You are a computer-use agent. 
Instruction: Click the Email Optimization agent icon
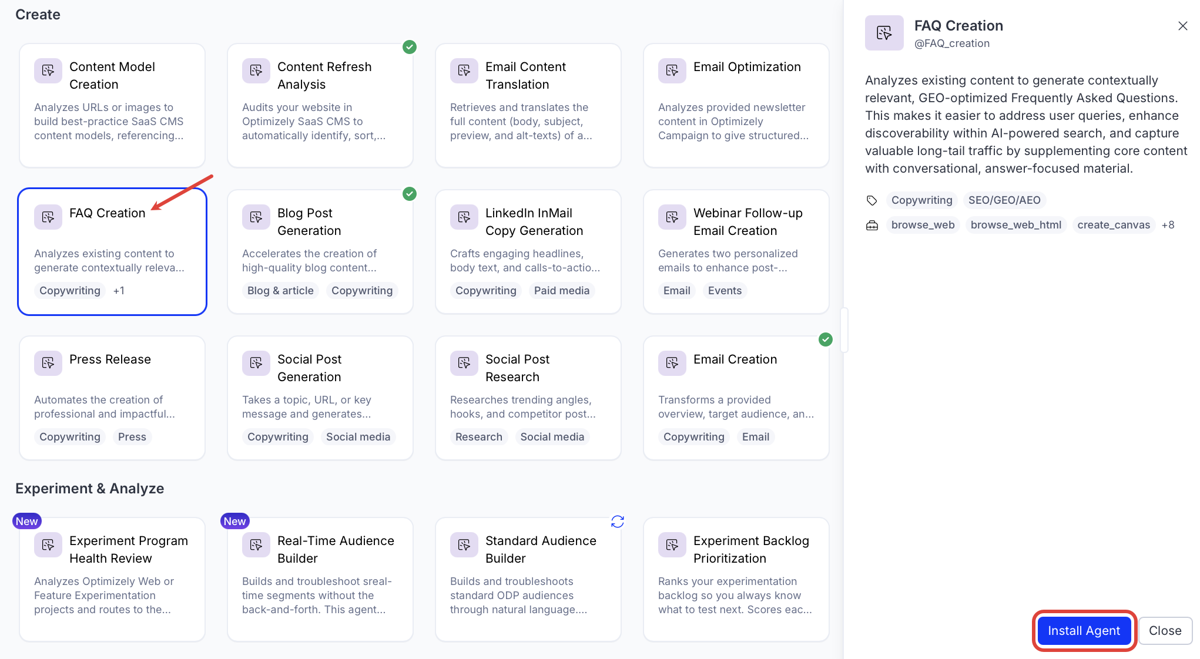pyautogui.click(x=672, y=70)
